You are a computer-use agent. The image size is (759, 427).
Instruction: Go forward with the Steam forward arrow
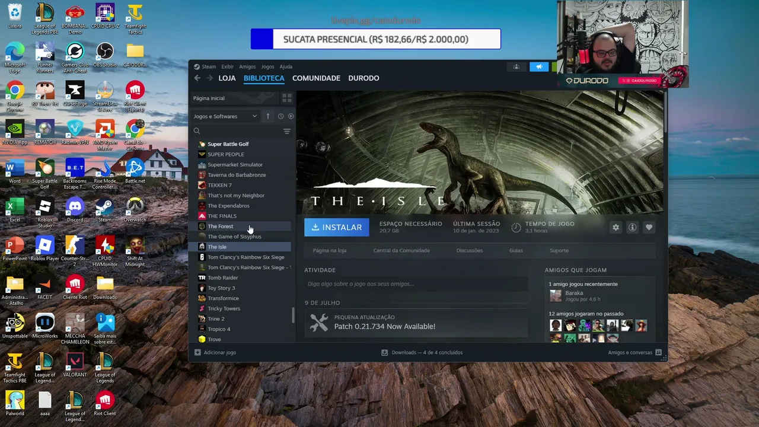[x=210, y=78]
